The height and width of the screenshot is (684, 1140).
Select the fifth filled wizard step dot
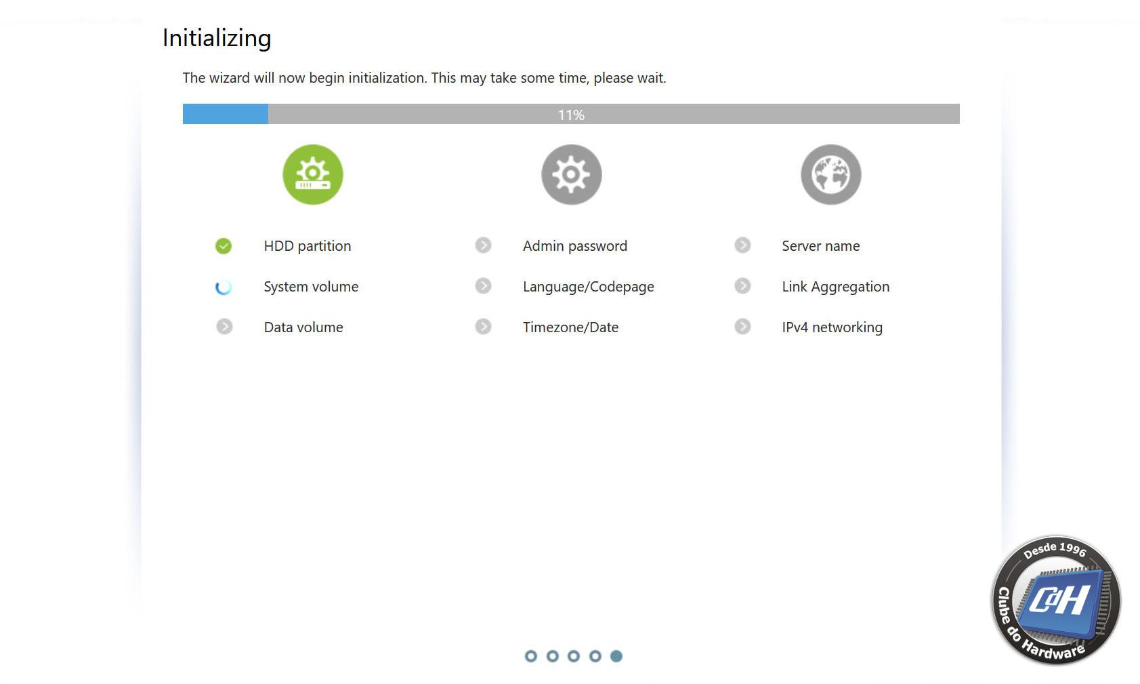(x=616, y=656)
